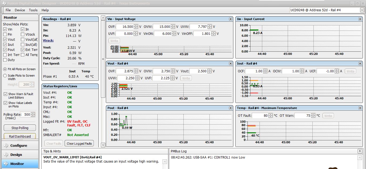This screenshot has height=169, width=366.
Task: Click the Design section icon
Action: (6, 155)
